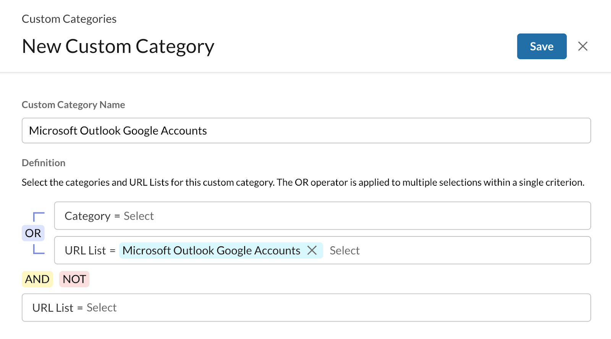This screenshot has height=339, width=611.
Task: Click the OR operator description text
Action: click(x=303, y=182)
